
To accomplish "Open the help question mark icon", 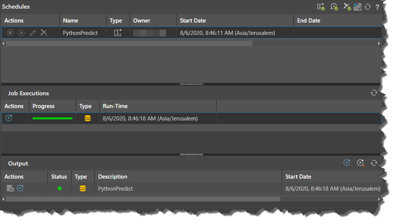I will pyautogui.click(x=377, y=7).
